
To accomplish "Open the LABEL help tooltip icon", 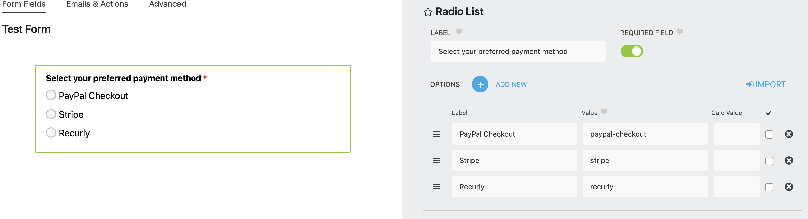I will (x=458, y=32).
